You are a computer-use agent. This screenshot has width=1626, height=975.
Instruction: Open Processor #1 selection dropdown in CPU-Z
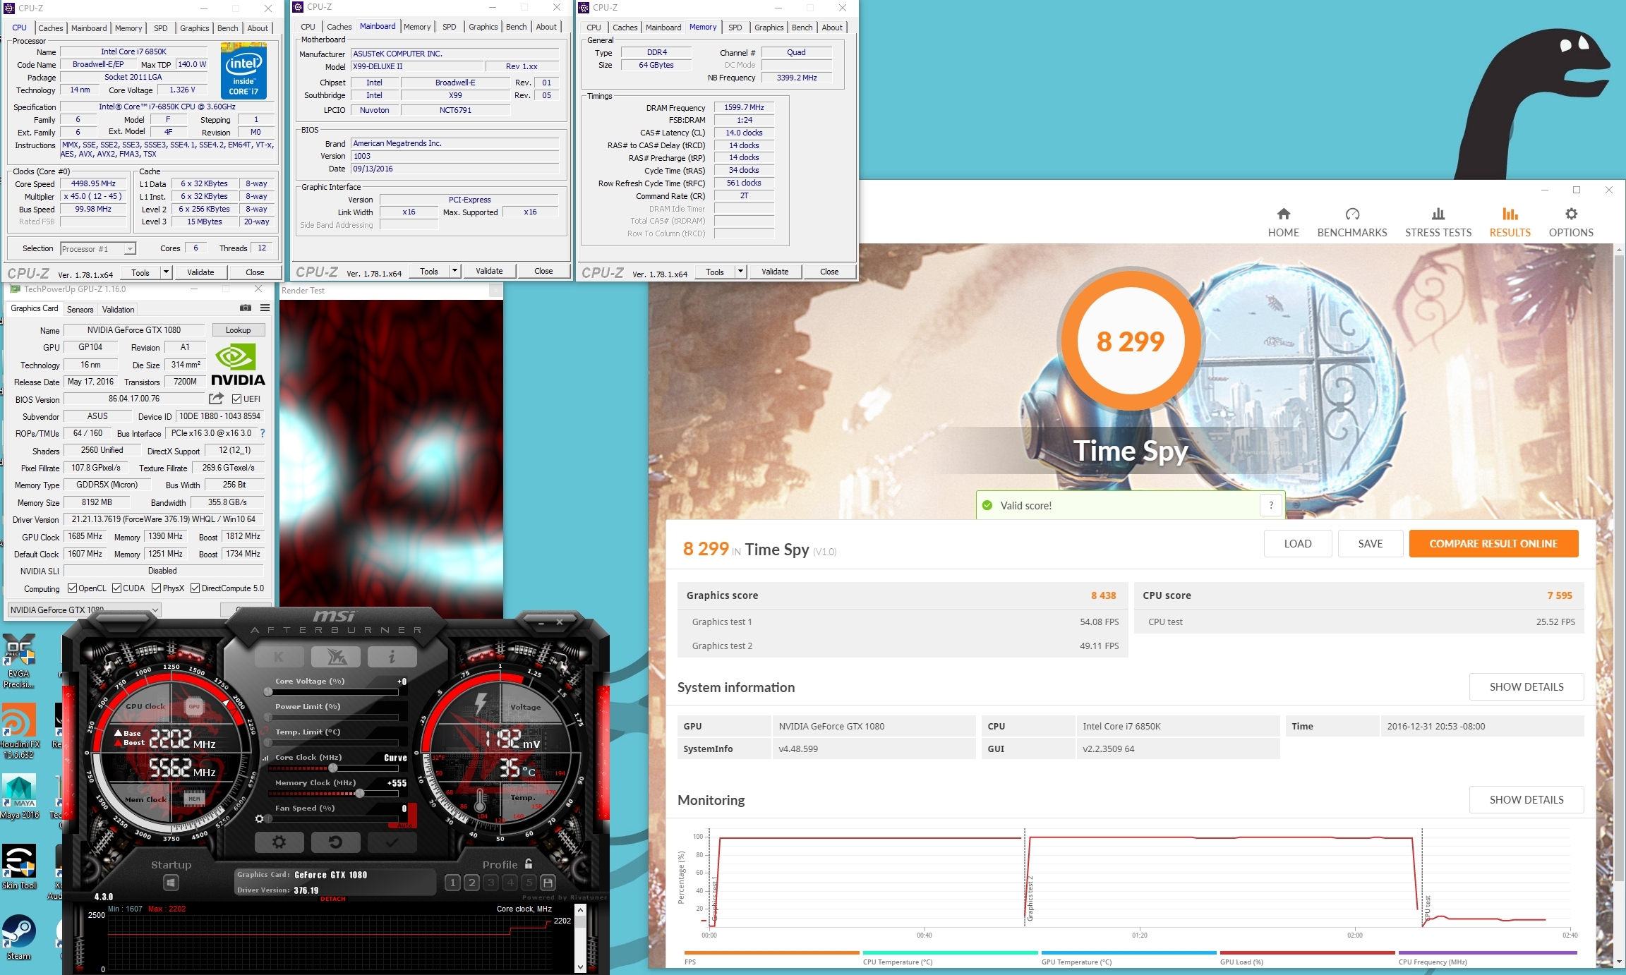(97, 248)
